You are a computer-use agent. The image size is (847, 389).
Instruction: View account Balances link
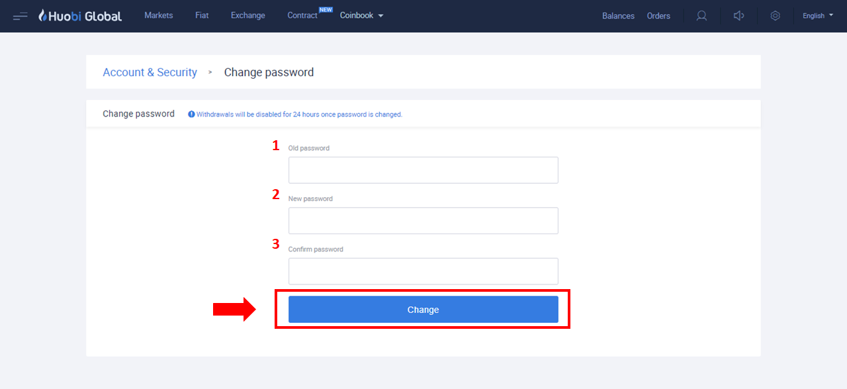pyautogui.click(x=618, y=16)
